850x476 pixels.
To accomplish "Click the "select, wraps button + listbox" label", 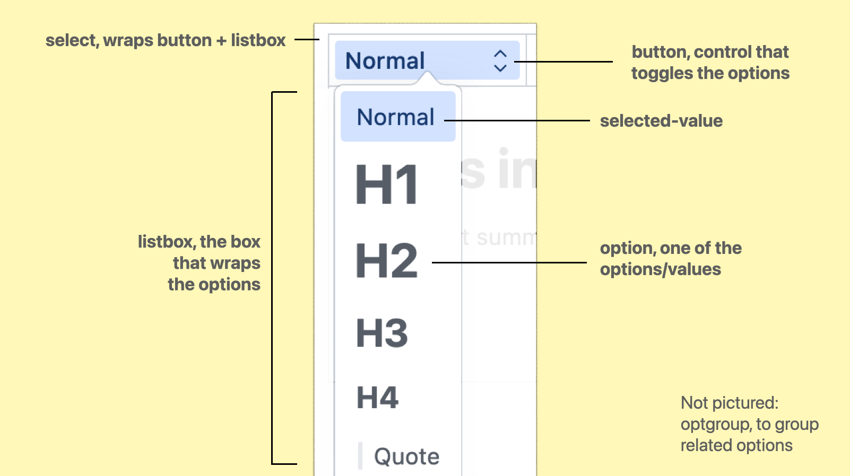I will [166, 40].
